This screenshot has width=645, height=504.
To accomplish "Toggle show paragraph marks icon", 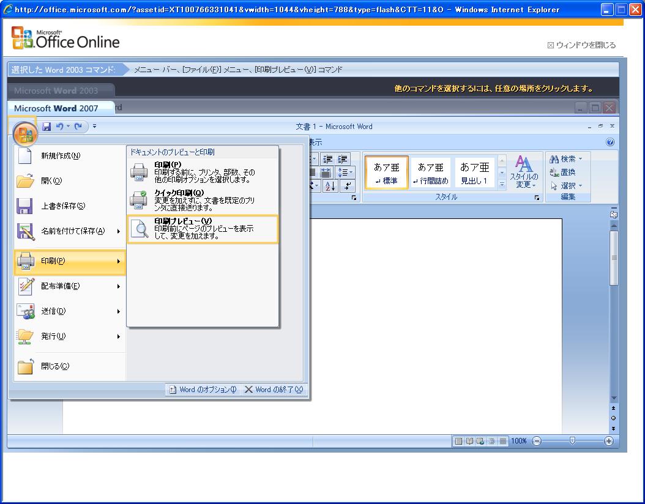I will 348,186.
